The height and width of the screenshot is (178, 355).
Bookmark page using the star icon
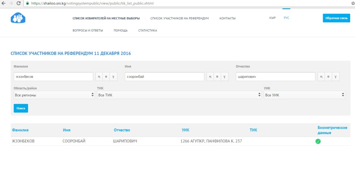point(348,3)
